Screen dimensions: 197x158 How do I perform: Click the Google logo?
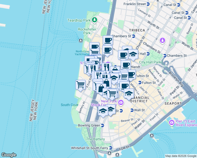(x=9, y=155)
